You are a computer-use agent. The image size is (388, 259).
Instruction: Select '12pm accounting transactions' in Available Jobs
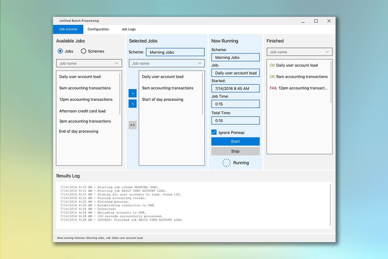(x=86, y=99)
